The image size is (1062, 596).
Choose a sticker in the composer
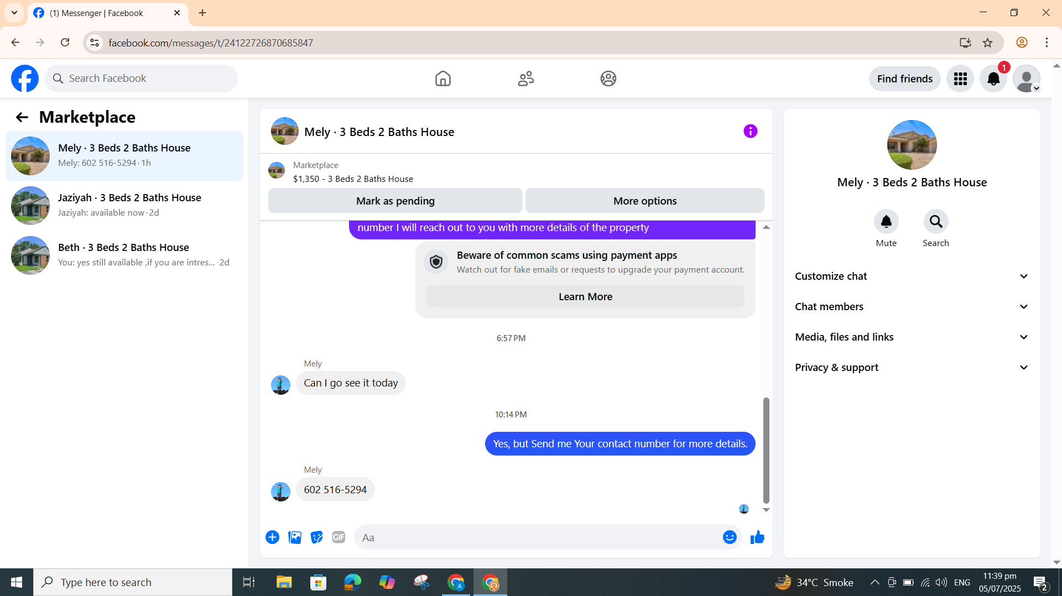(x=316, y=537)
